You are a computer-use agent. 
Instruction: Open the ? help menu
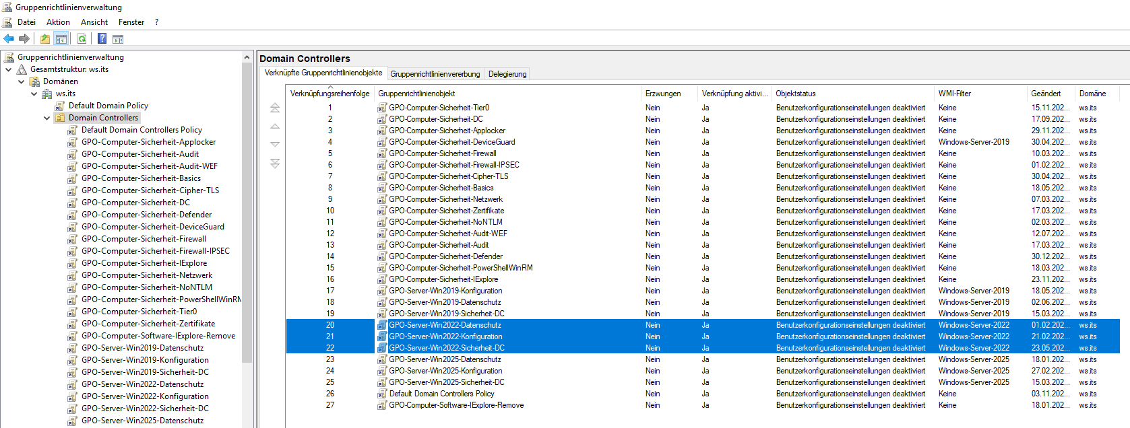coord(157,22)
